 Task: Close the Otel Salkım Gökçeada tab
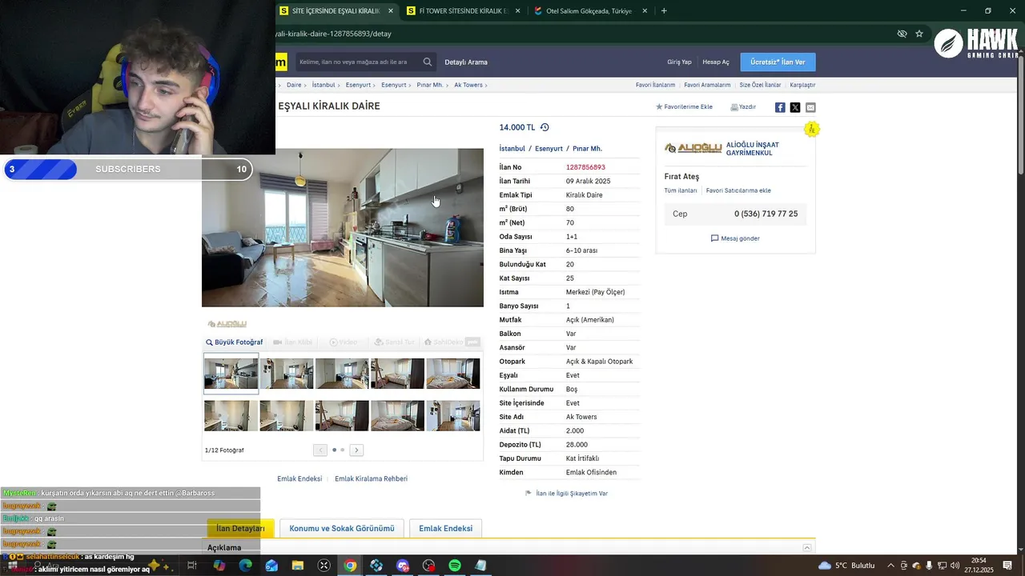[x=645, y=11]
